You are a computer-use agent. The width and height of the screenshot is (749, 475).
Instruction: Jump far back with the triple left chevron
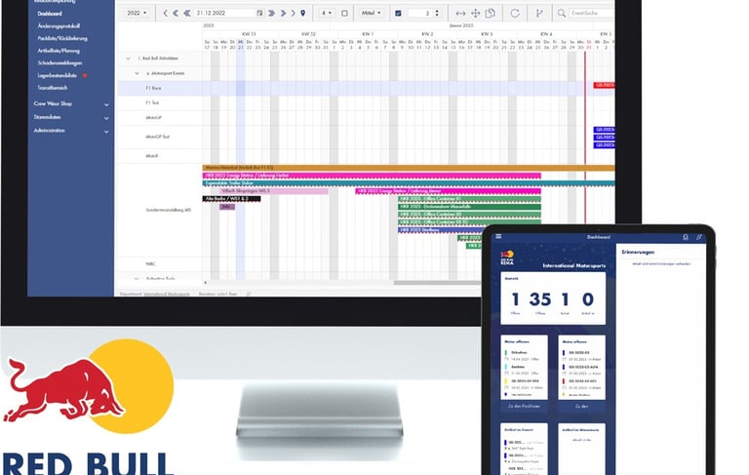187,13
